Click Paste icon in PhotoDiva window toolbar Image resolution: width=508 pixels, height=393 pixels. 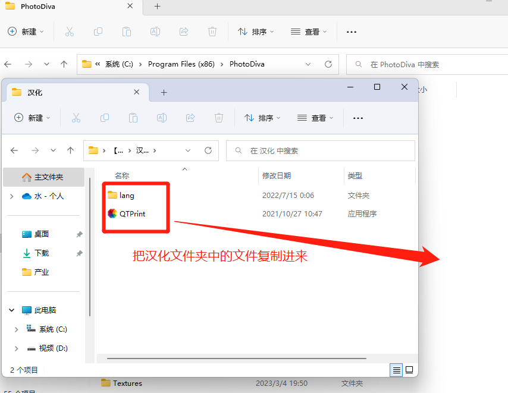(127, 32)
